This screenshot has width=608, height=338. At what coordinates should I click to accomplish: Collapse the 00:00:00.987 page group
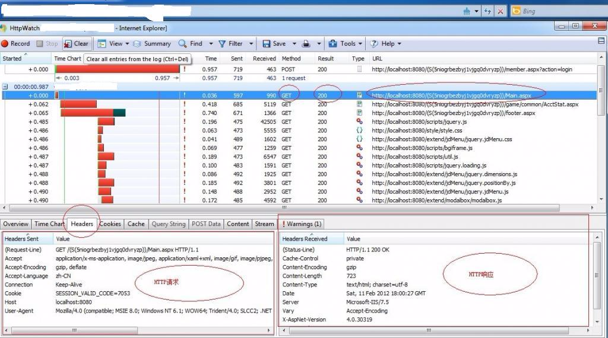tap(5, 87)
